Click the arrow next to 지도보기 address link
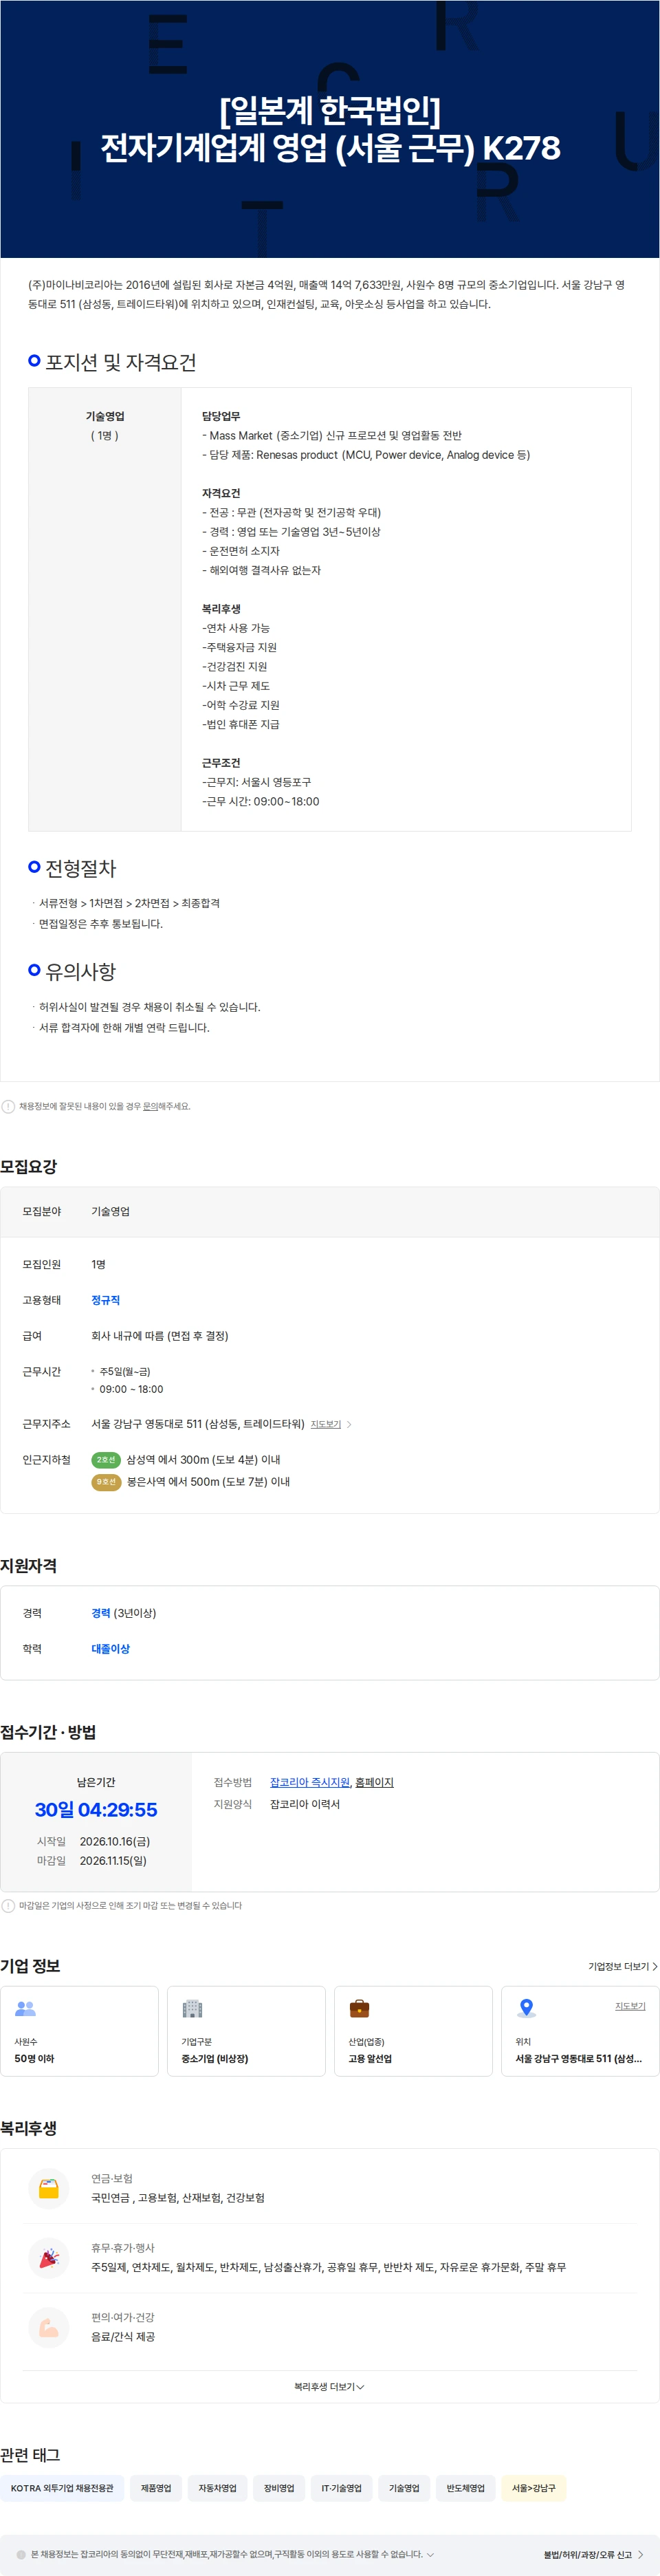This screenshot has width=660, height=2576. coord(349,1424)
